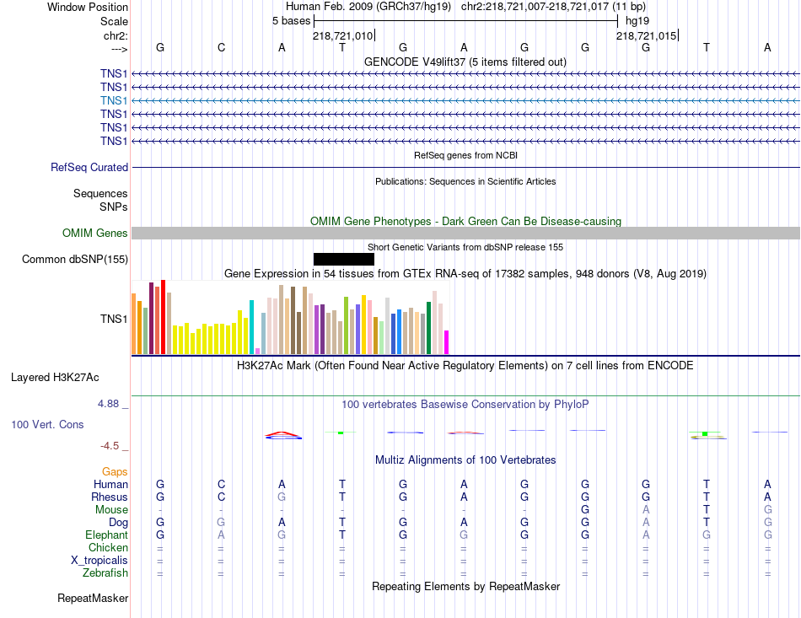Click the Rhesus species label
The width and height of the screenshot is (801, 618).
point(110,497)
